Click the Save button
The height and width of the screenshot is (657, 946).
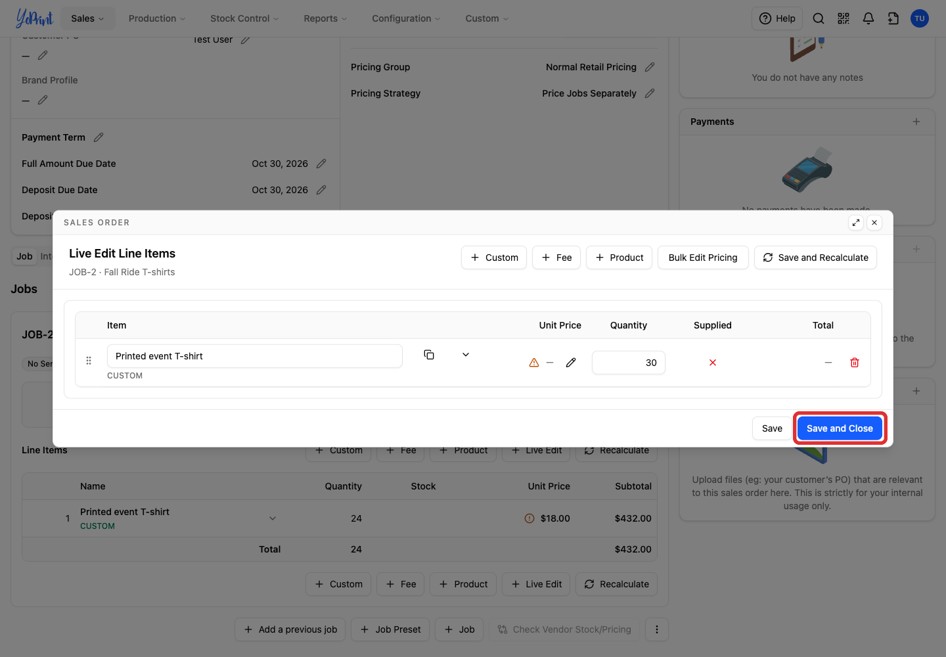coord(772,428)
